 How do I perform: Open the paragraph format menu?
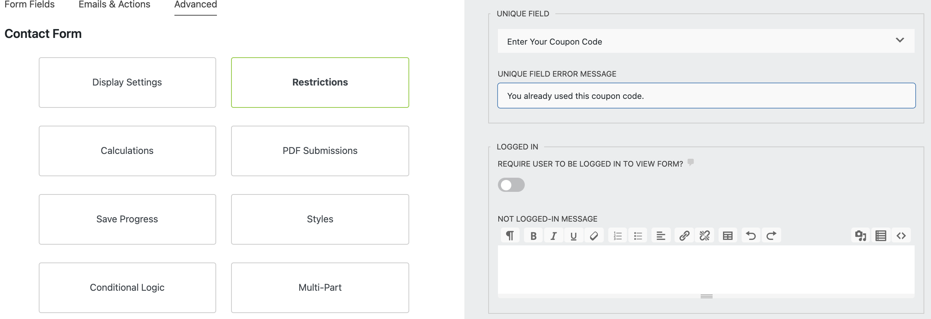click(510, 236)
